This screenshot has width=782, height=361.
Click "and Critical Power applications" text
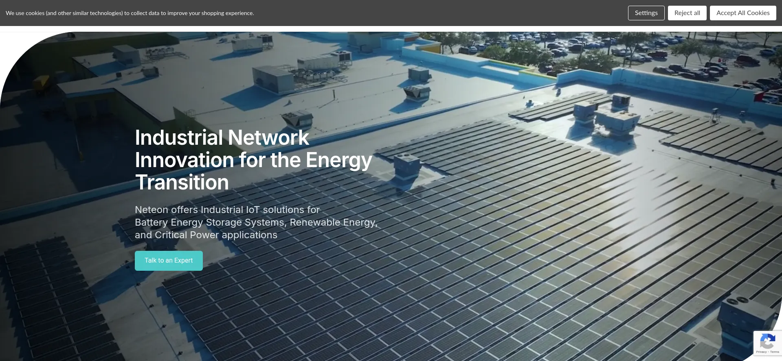point(206,235)
